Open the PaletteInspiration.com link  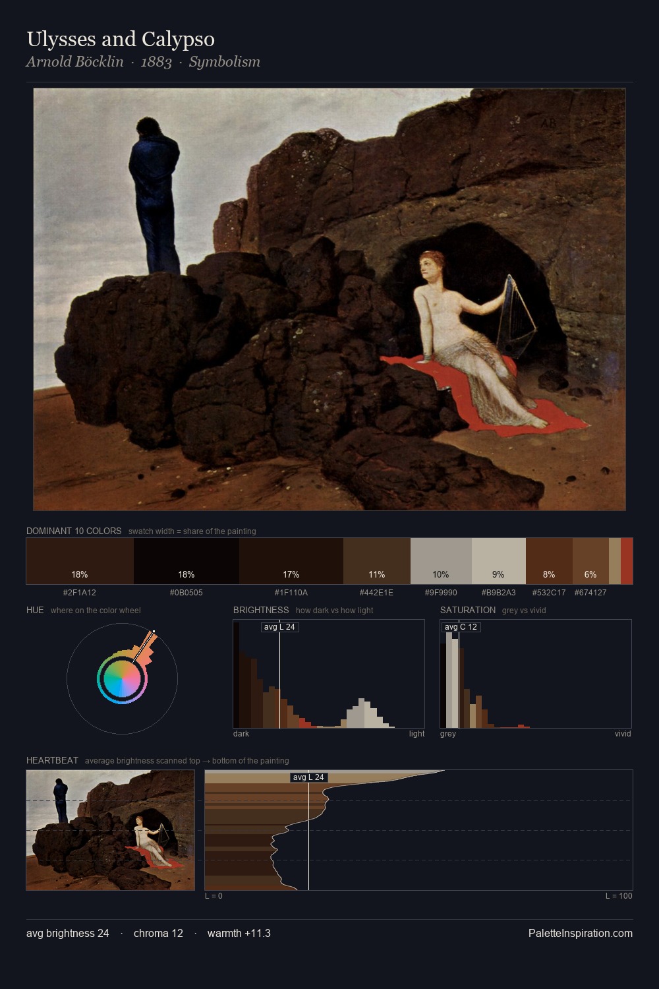coord(581,934)
